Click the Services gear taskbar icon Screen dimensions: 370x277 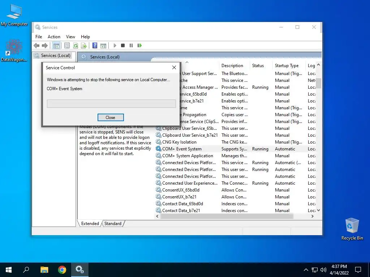[x=79, y=270]
